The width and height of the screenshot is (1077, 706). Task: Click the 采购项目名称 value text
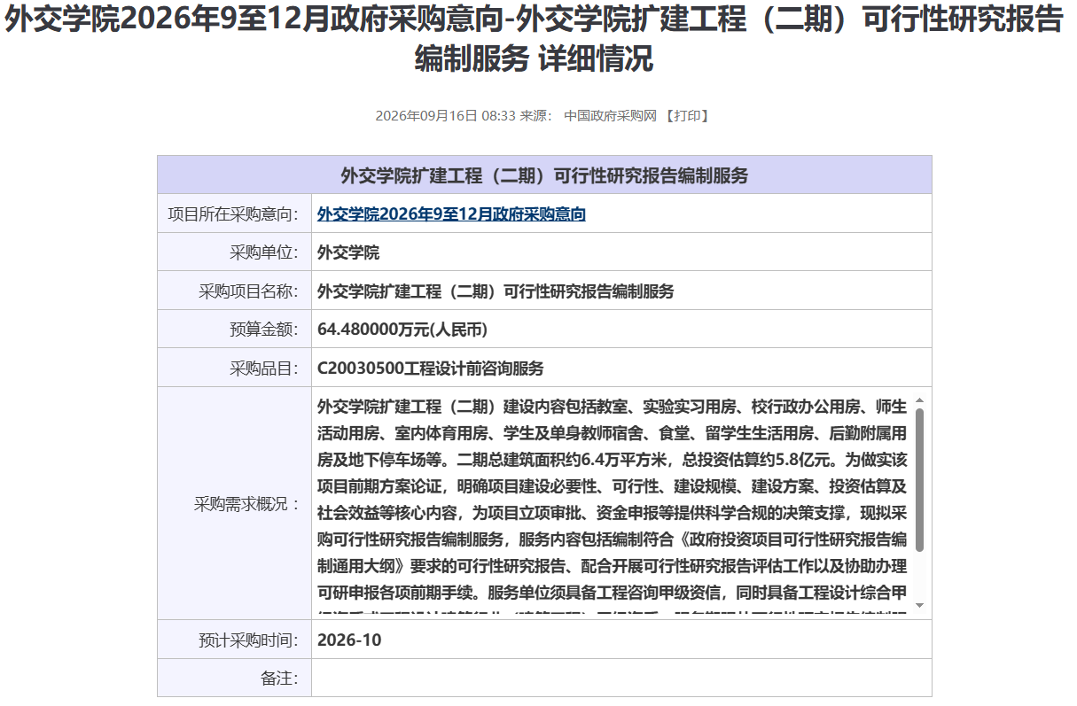click(496, 291)
